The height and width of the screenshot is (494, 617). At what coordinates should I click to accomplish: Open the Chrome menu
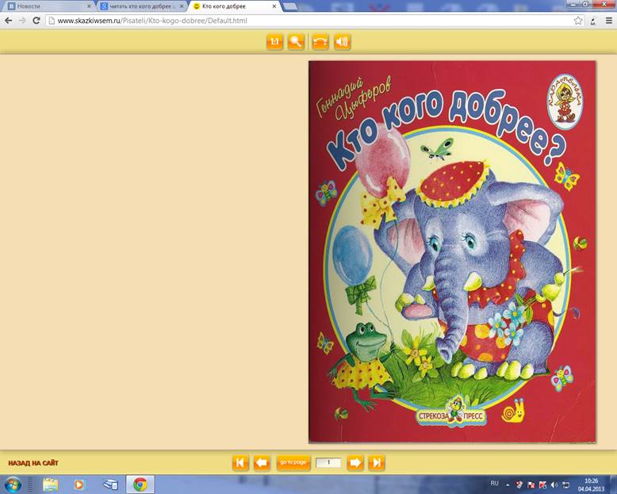608,21
